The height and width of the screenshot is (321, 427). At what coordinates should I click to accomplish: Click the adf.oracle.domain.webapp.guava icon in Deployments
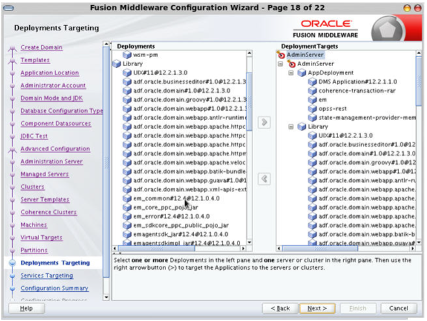pyautogui.click(x=127, y=180)
